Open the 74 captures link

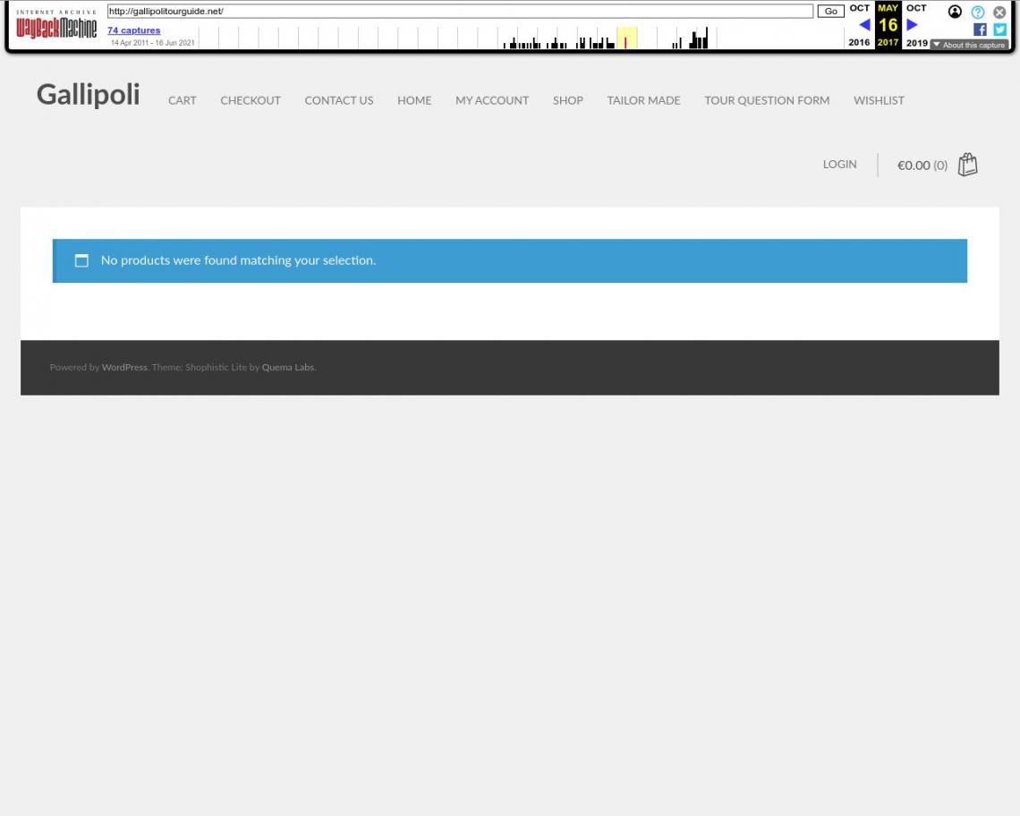(133, 30)
